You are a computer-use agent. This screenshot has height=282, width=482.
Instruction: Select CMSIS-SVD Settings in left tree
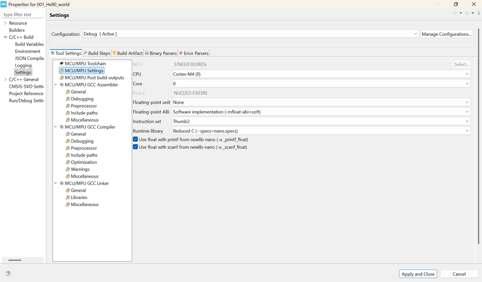[x=26, y=86]
